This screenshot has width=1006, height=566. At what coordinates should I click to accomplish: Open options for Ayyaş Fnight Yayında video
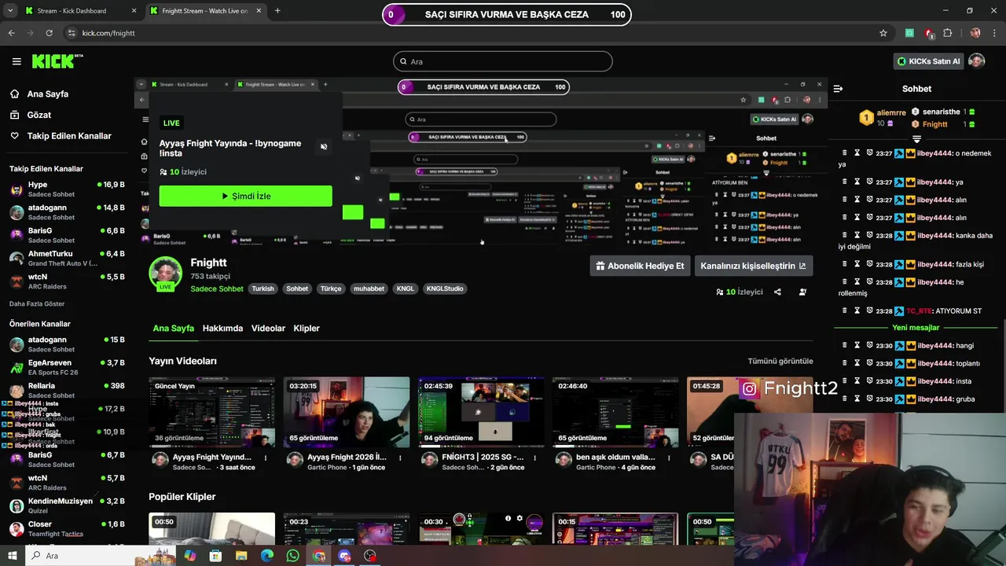(265, 458)
